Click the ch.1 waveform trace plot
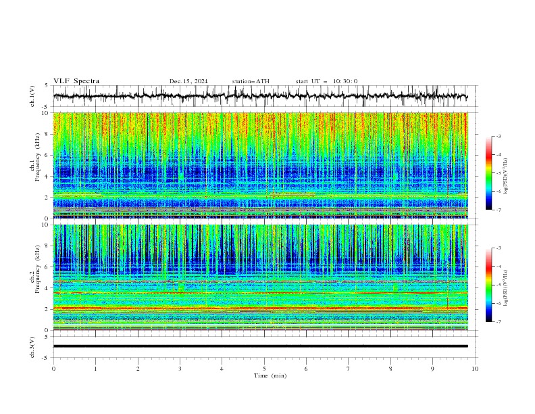The image size is (535, 414). (x=260, y=96)
